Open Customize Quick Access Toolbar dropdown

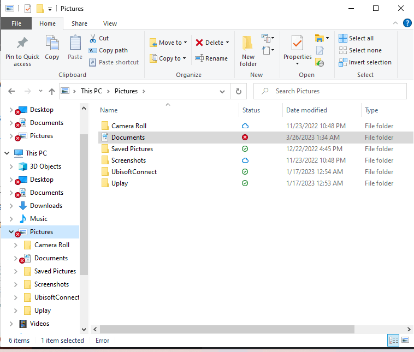coord(50,9)
